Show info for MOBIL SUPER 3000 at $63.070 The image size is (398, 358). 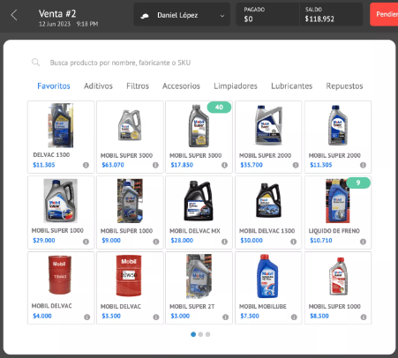pyautogui.click(x=155, y=165)
